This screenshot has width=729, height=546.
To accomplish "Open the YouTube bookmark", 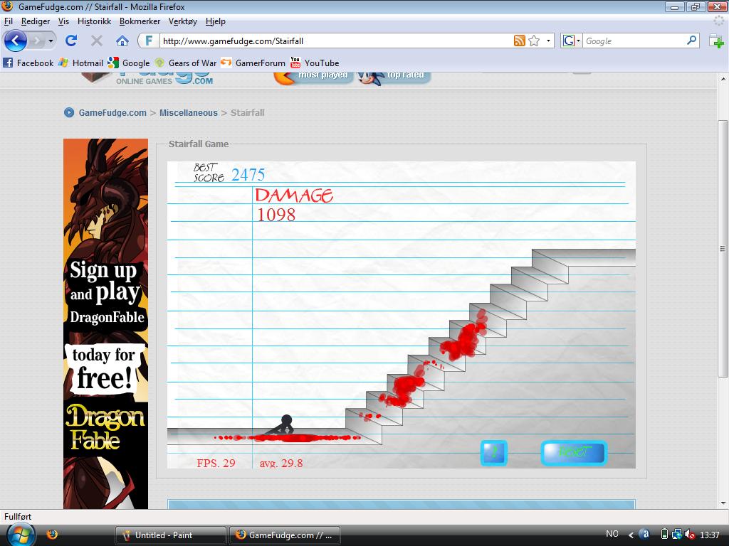I will coord(315,63).
